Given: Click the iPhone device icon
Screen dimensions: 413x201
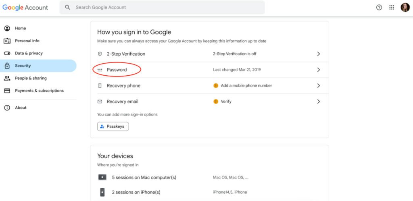Looking at the screenshot, I should (102, 192).
